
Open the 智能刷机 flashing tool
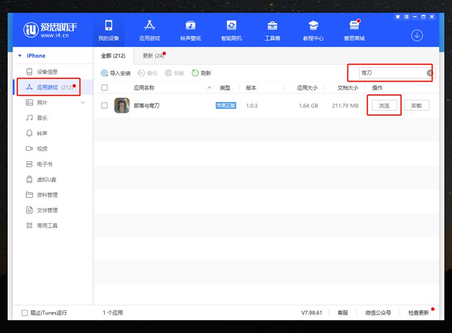click(231, 30)
